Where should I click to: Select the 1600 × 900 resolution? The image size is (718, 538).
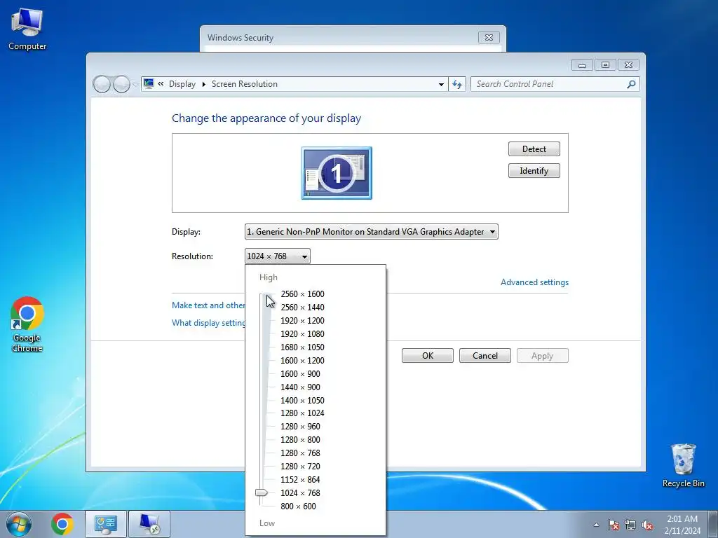pyautogui.click(x=300, y=374)
